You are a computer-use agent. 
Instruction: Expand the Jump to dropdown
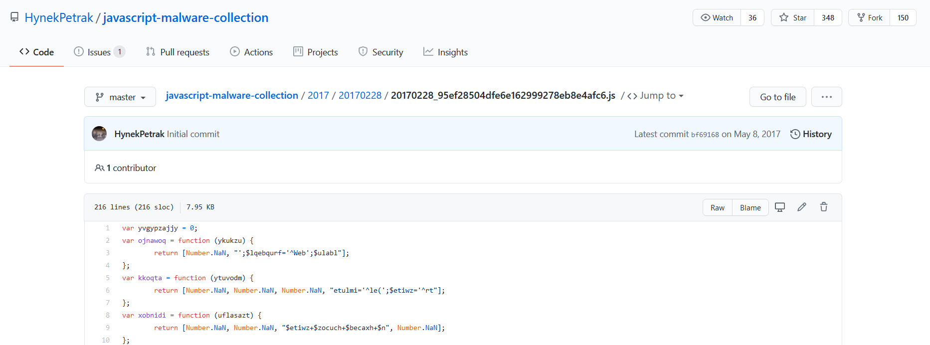pyautogui.click(x=656, y=96)
